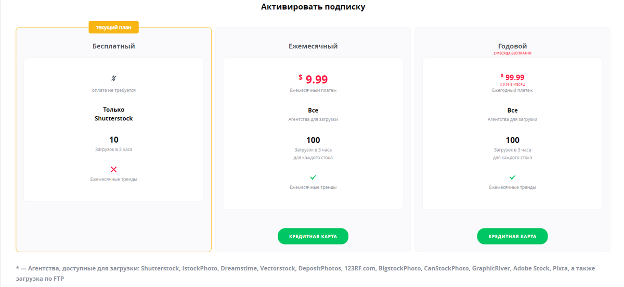Click the green checkmark in Ежемесячный plan
Screen dimensions: 624x287
[313, 177]
